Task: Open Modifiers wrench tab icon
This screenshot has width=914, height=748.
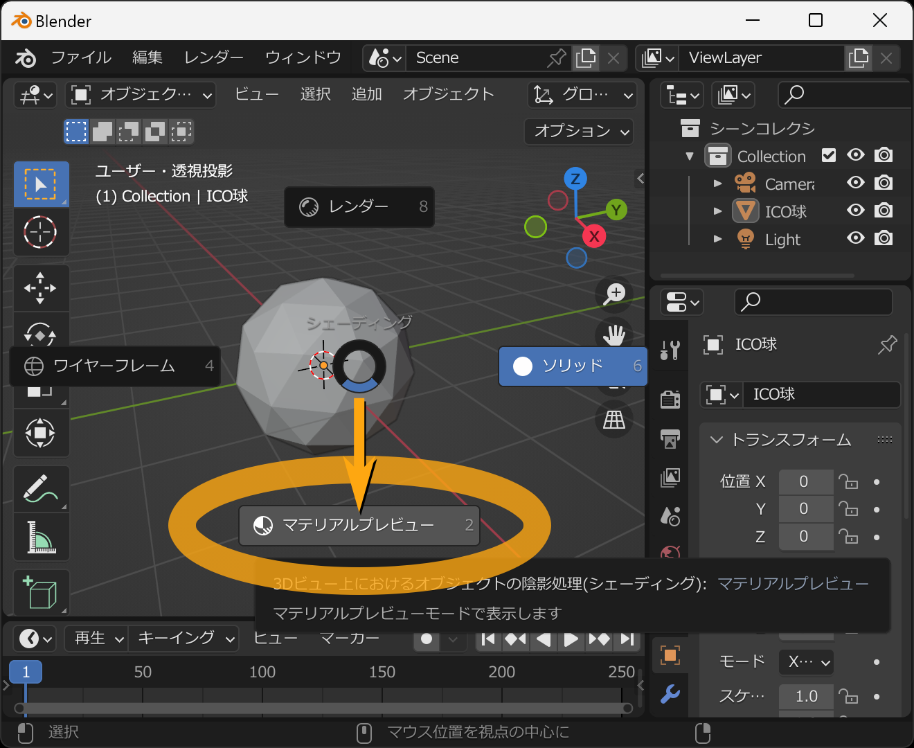Action: [x=670, y=693]
